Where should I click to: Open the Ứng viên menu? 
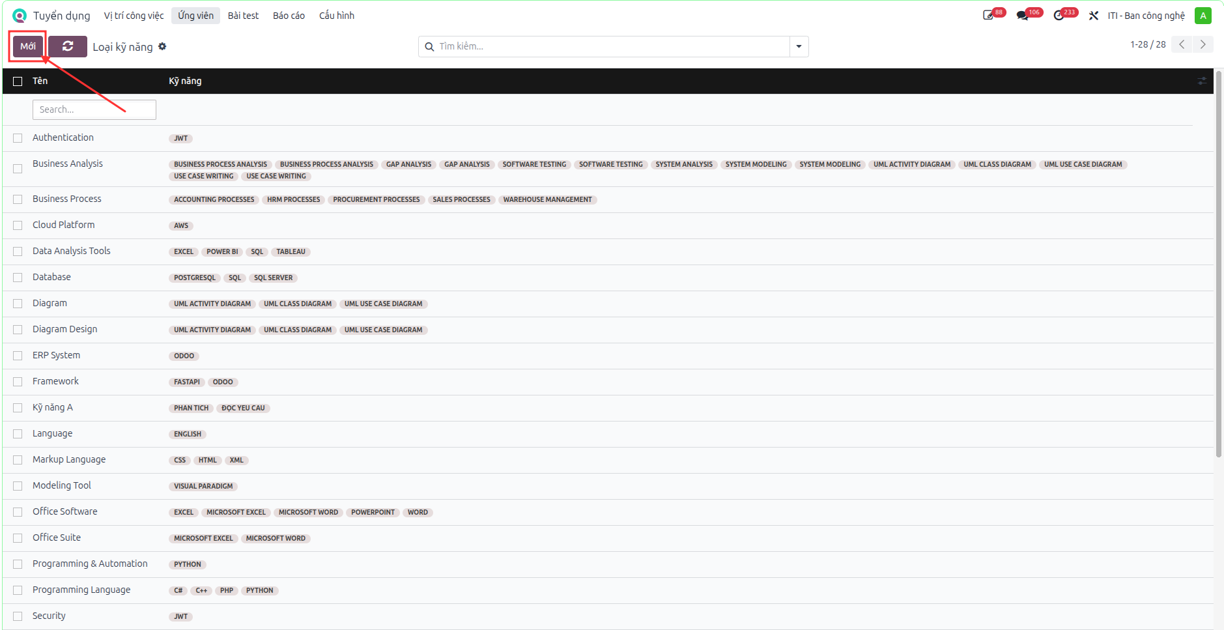pos(195,16)
